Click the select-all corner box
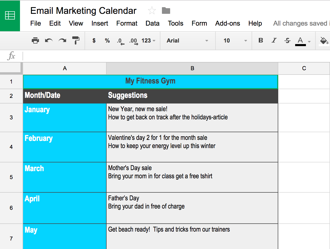Screen dimensions: 330x249 click(11, 68)
